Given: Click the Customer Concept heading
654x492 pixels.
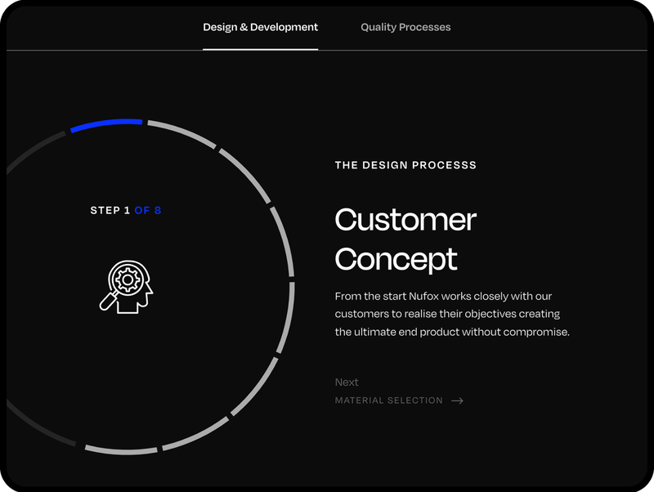Looking at the screenshot, I should tap(405, 239).
